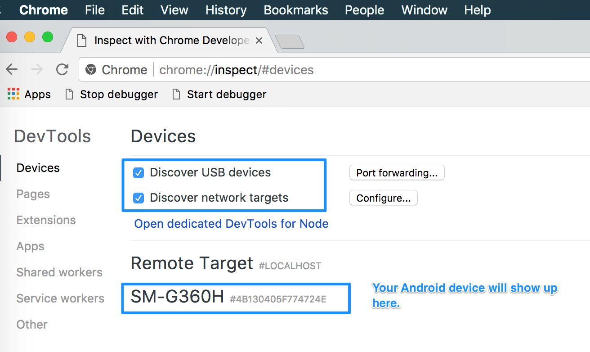Select Extensions in DevTools sidebar

coord(46,220)
